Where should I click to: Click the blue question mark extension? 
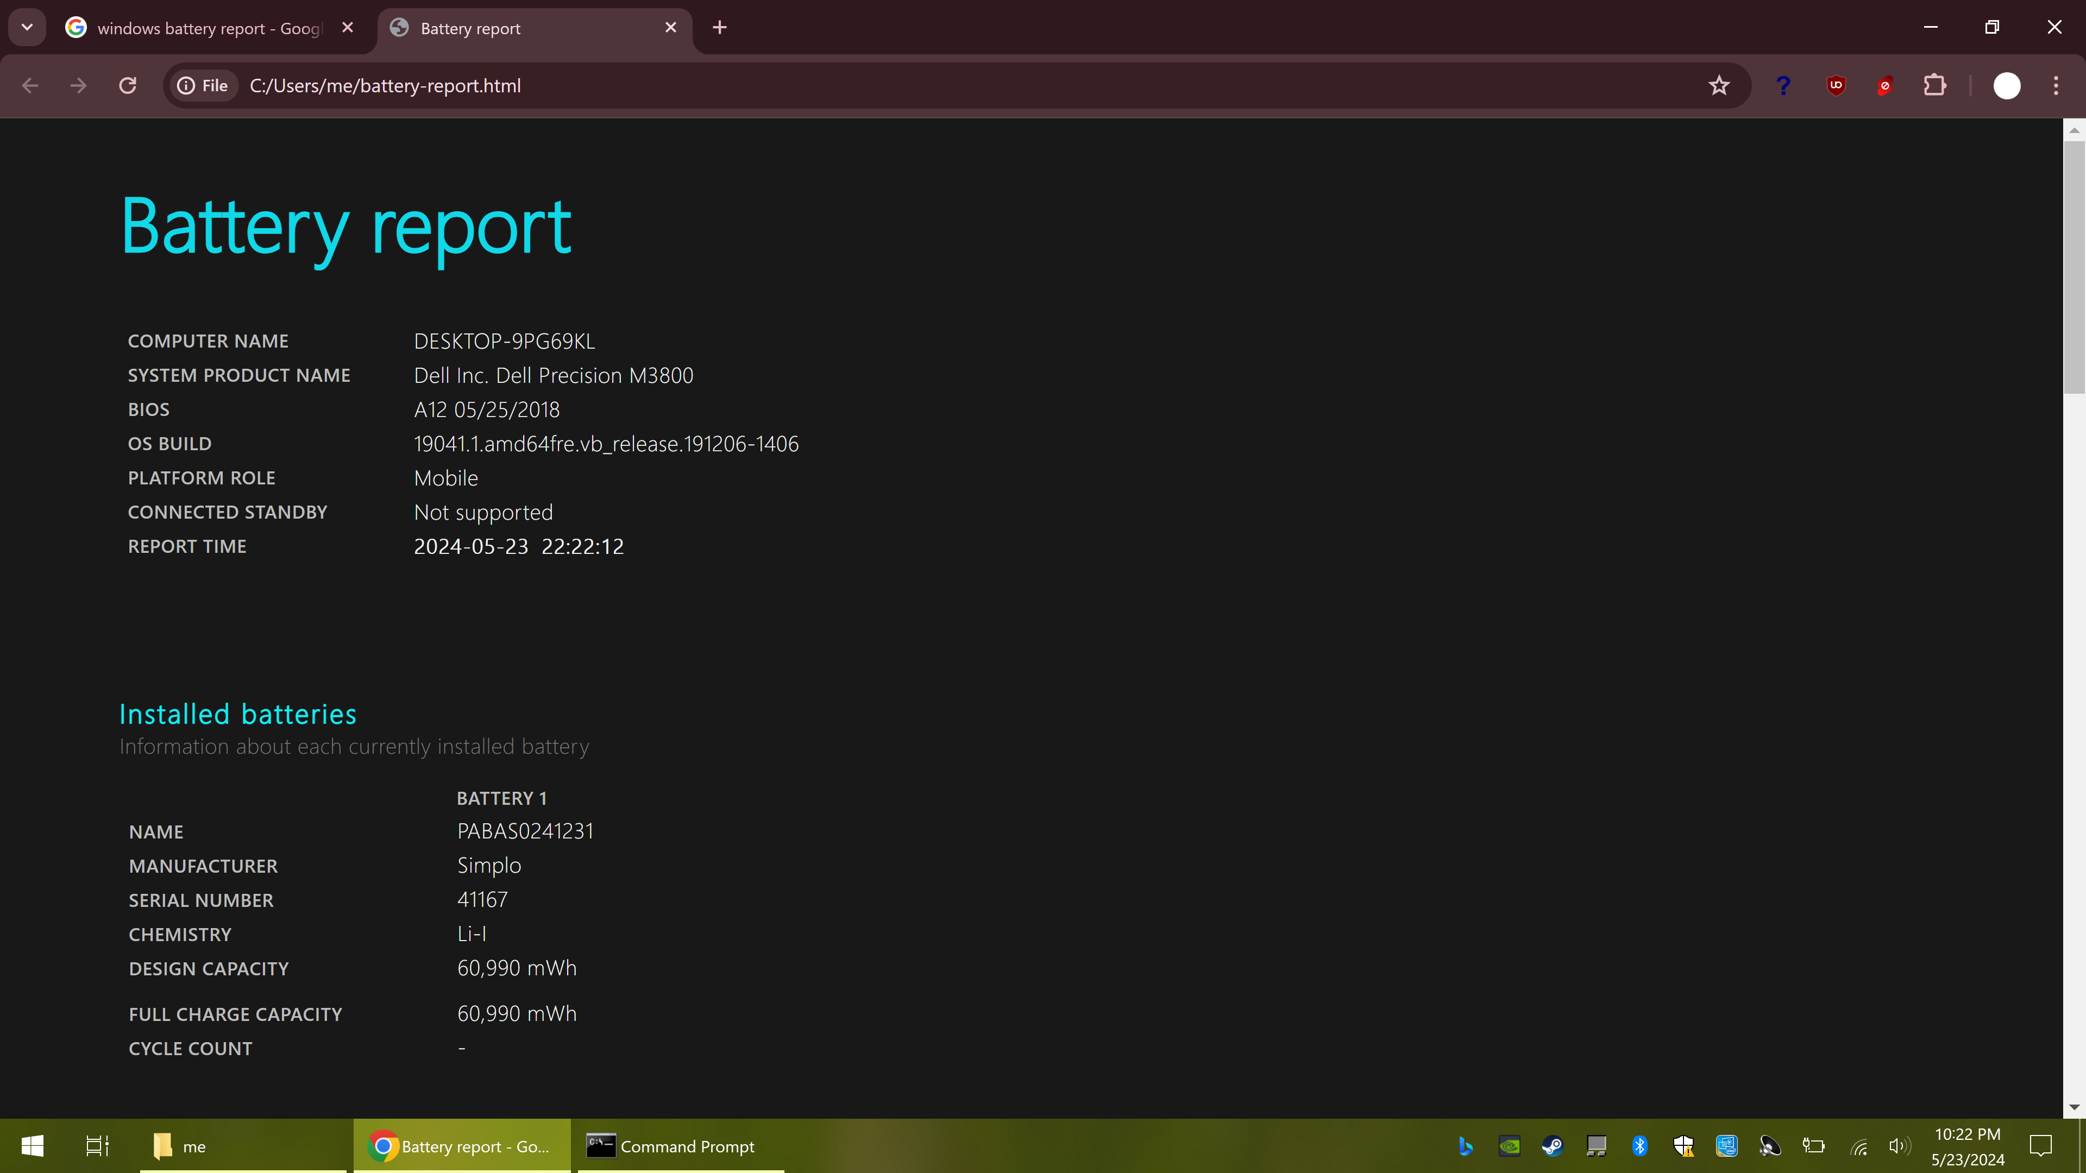(1783, 86)
